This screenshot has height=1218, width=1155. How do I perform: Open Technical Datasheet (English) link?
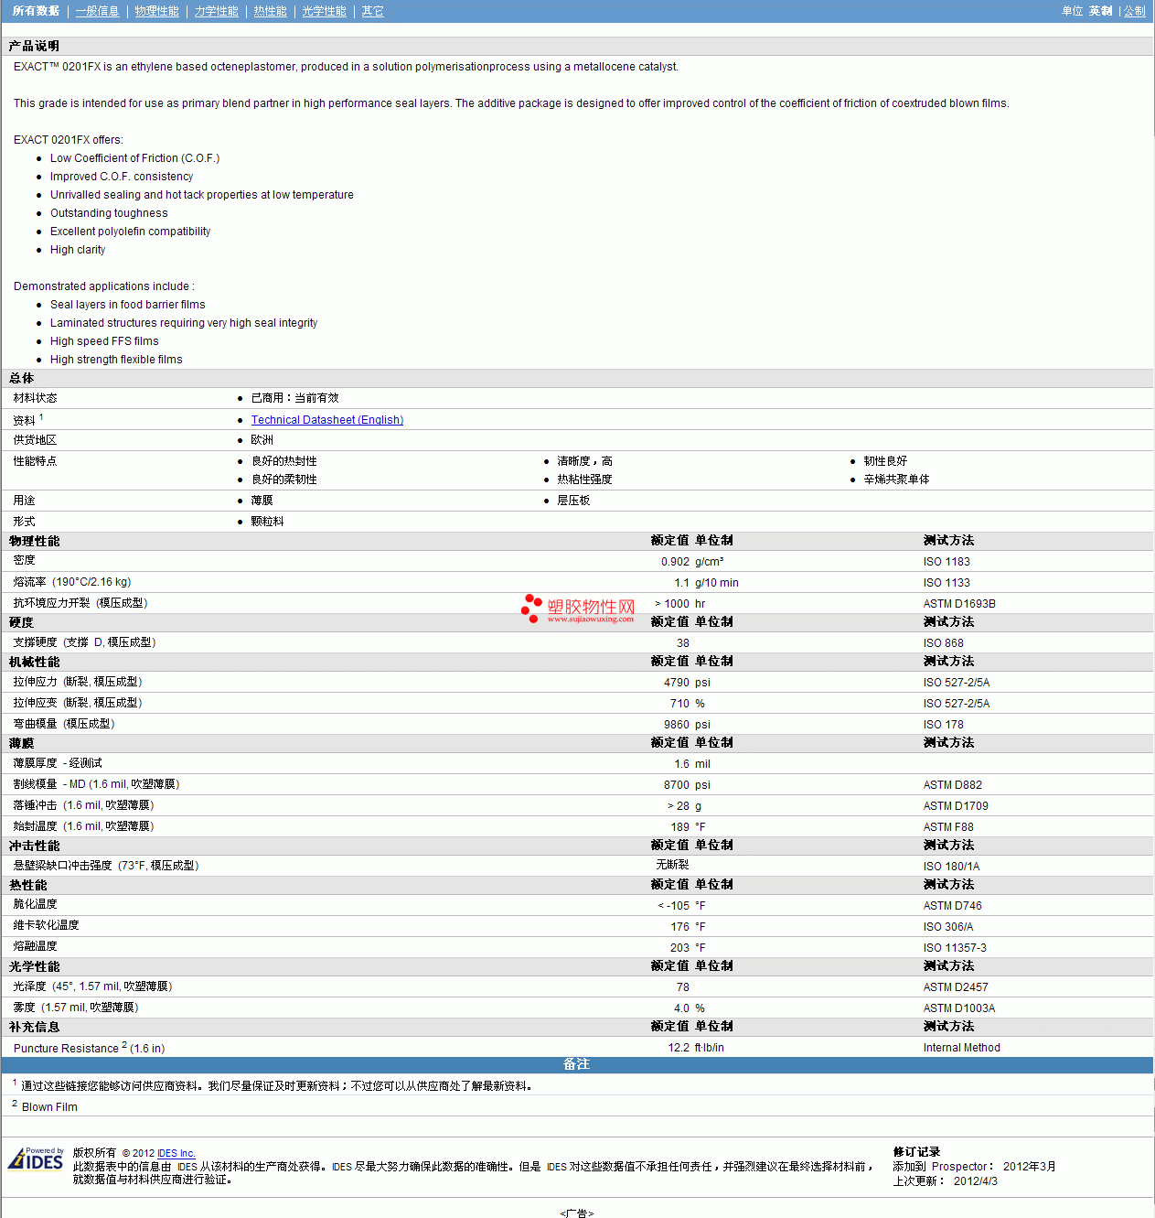[327, 420]
